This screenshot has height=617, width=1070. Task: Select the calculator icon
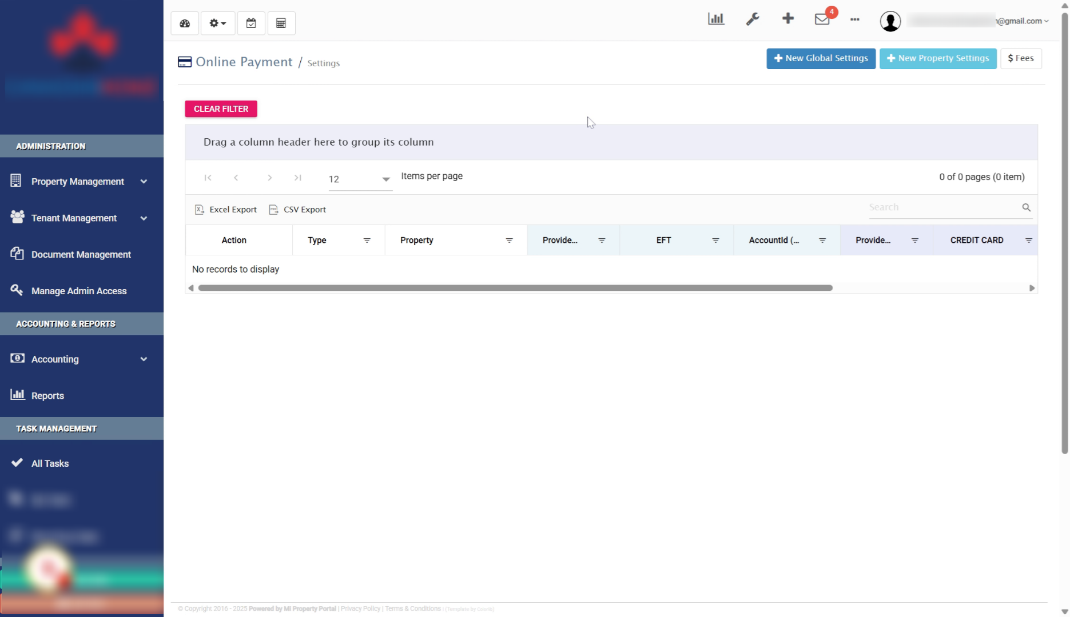coord(281,23)
